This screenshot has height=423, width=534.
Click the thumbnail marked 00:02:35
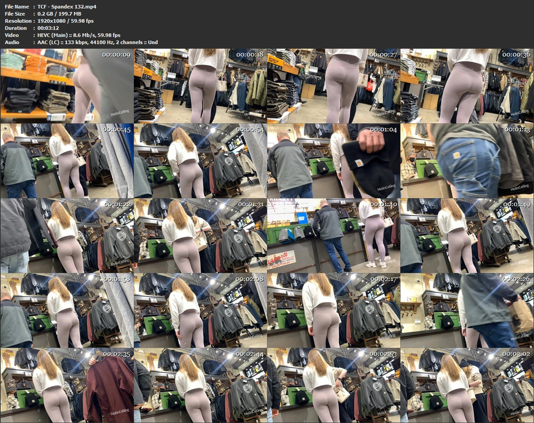tap(67, 385)
